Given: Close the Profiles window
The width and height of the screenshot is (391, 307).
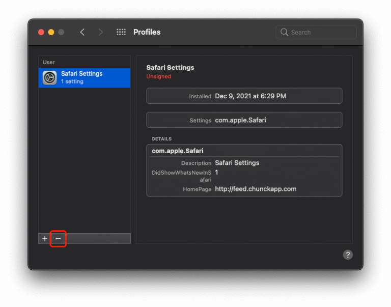Looking at the screenshot, I should coord(41,32).
